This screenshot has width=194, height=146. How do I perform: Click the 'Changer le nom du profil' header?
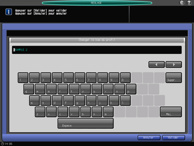[97, 40]
